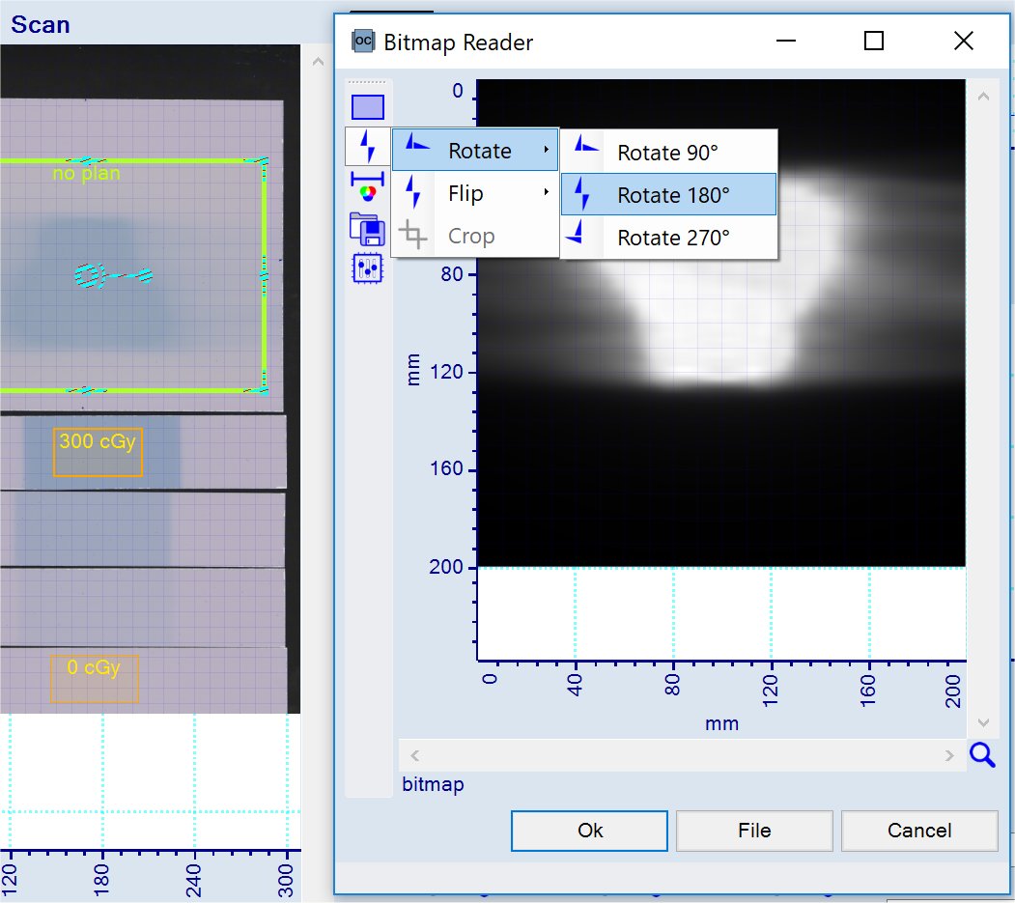Select the 300 cGy calibration region
Image resolution: width=1015 pixels, height=903 pixels.
98,452
